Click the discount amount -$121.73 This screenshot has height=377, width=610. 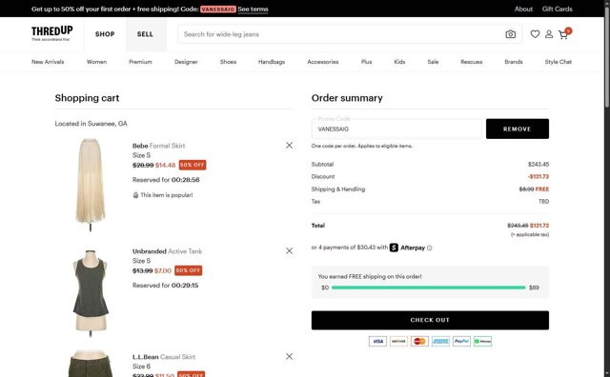click(539, 176)
